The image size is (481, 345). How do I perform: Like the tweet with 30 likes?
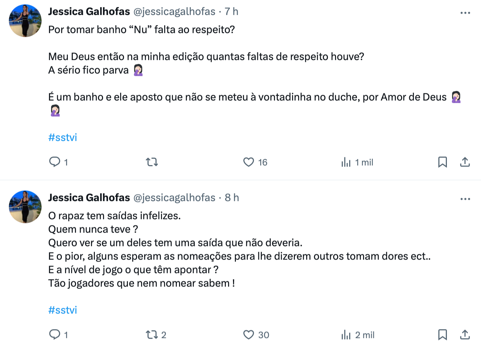[249, 335]
